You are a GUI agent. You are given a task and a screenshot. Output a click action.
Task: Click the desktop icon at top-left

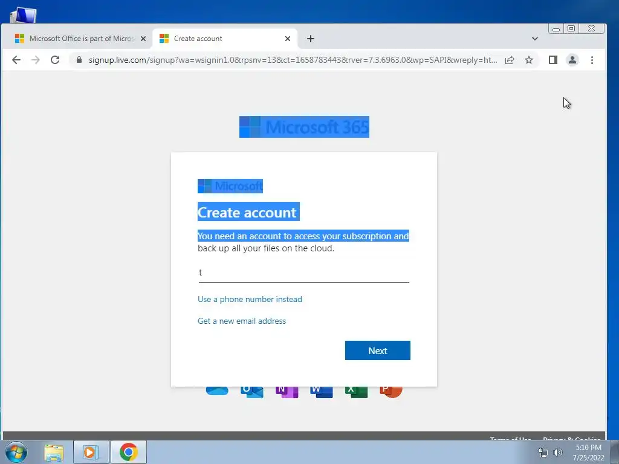[x=24, y=14]
